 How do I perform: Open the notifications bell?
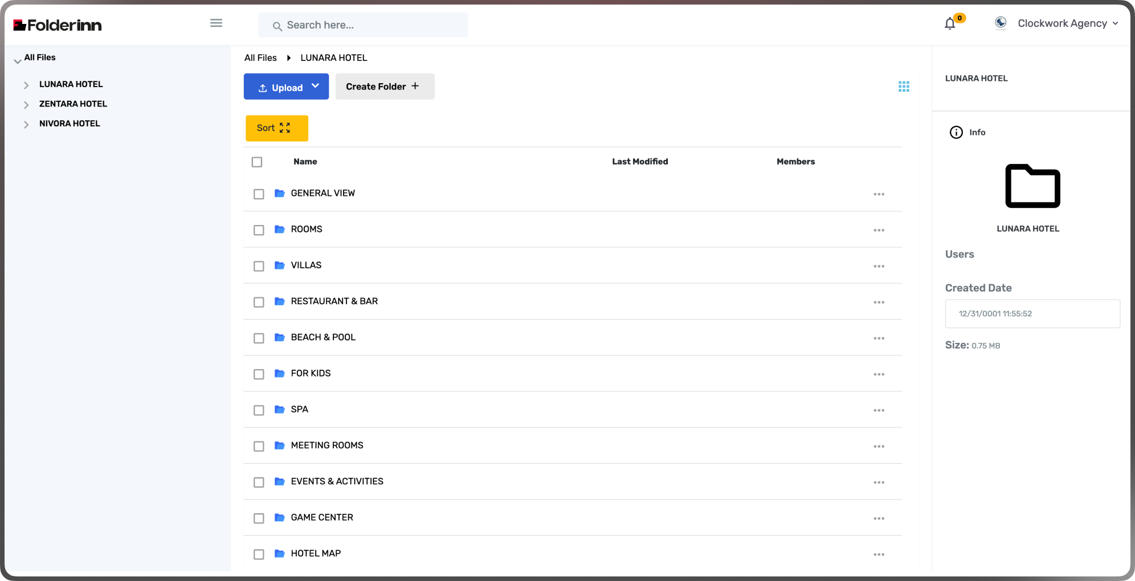(950, 24)
